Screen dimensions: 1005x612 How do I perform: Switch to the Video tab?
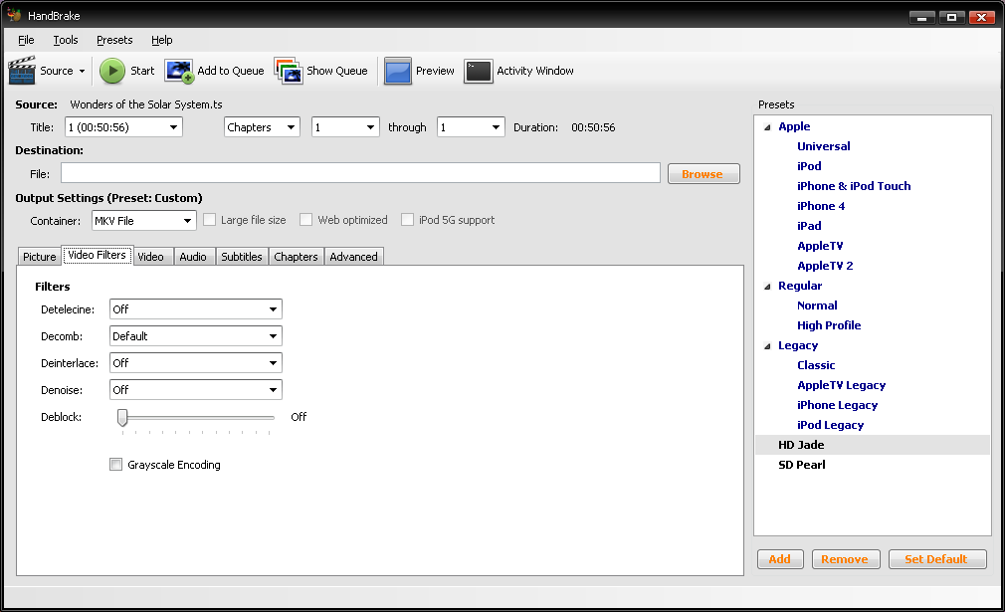coord(150,257)
